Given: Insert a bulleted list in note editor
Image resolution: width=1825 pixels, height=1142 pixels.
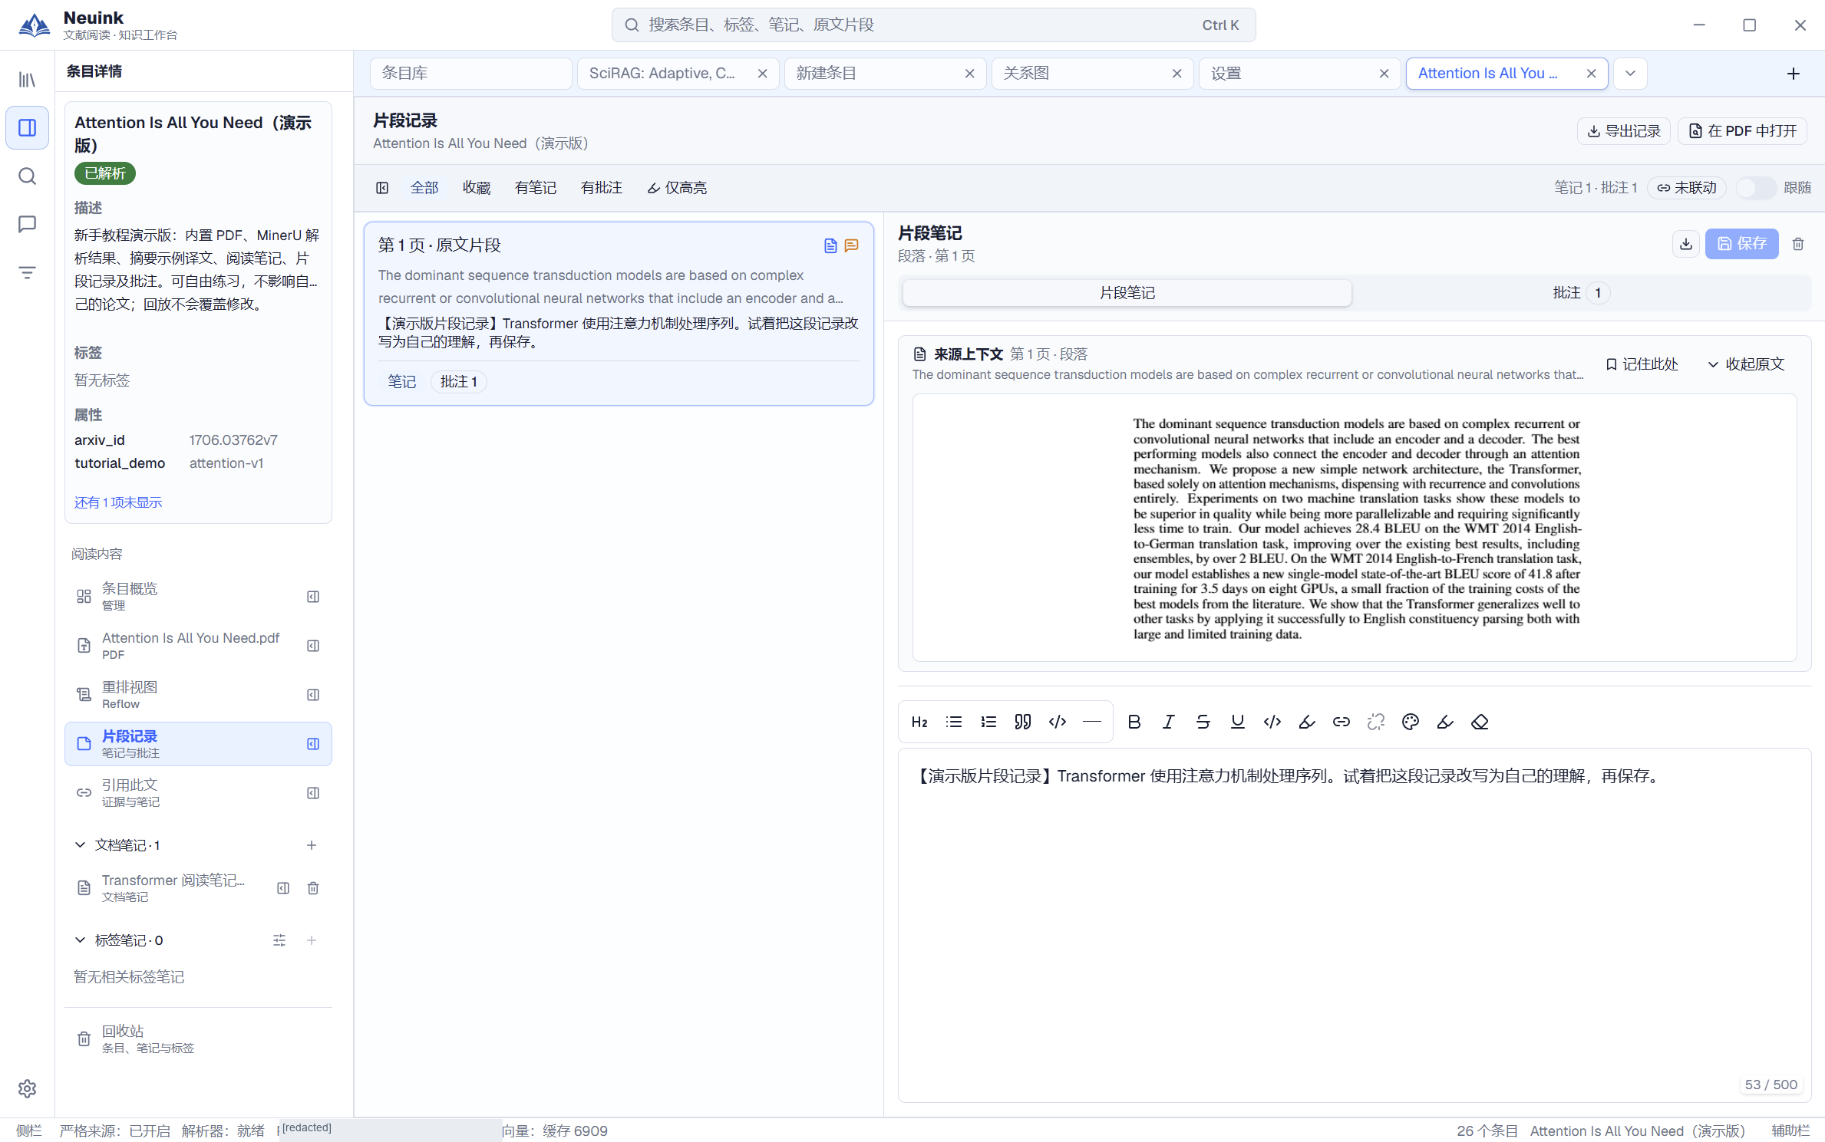Looking at the screenshot, I should click(954, 722).
